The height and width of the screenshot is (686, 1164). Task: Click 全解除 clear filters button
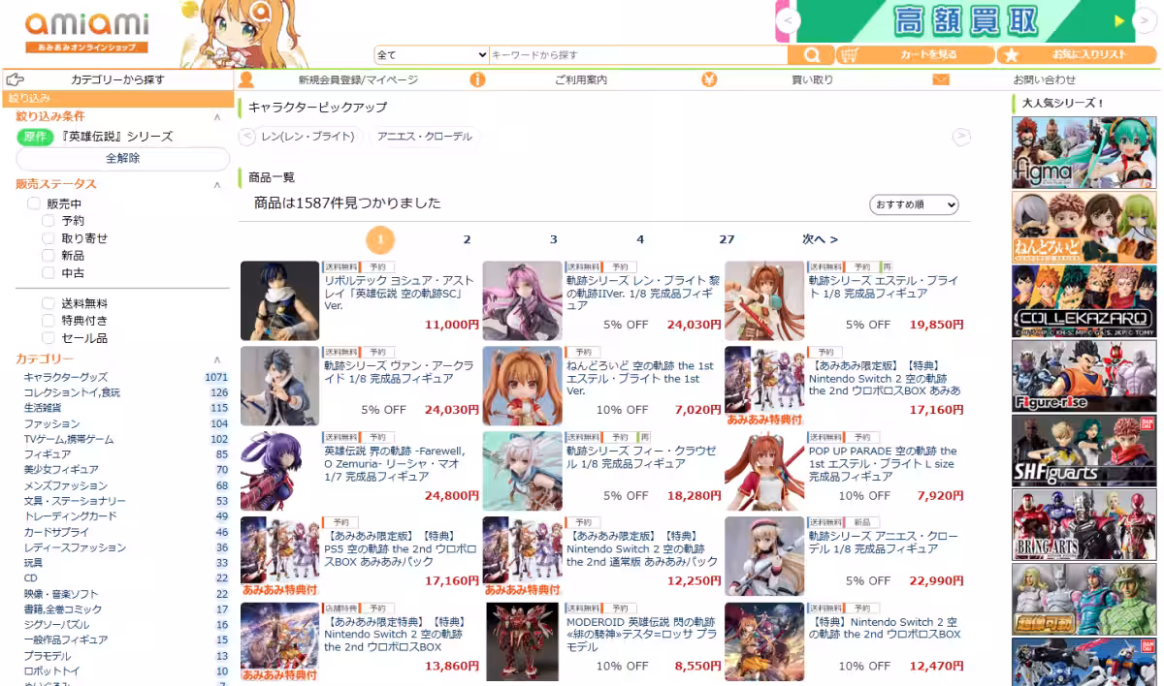(123, 158)
